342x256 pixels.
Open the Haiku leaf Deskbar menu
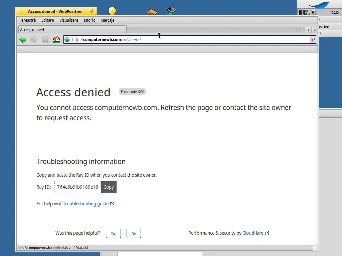click(x=319, y=5)
